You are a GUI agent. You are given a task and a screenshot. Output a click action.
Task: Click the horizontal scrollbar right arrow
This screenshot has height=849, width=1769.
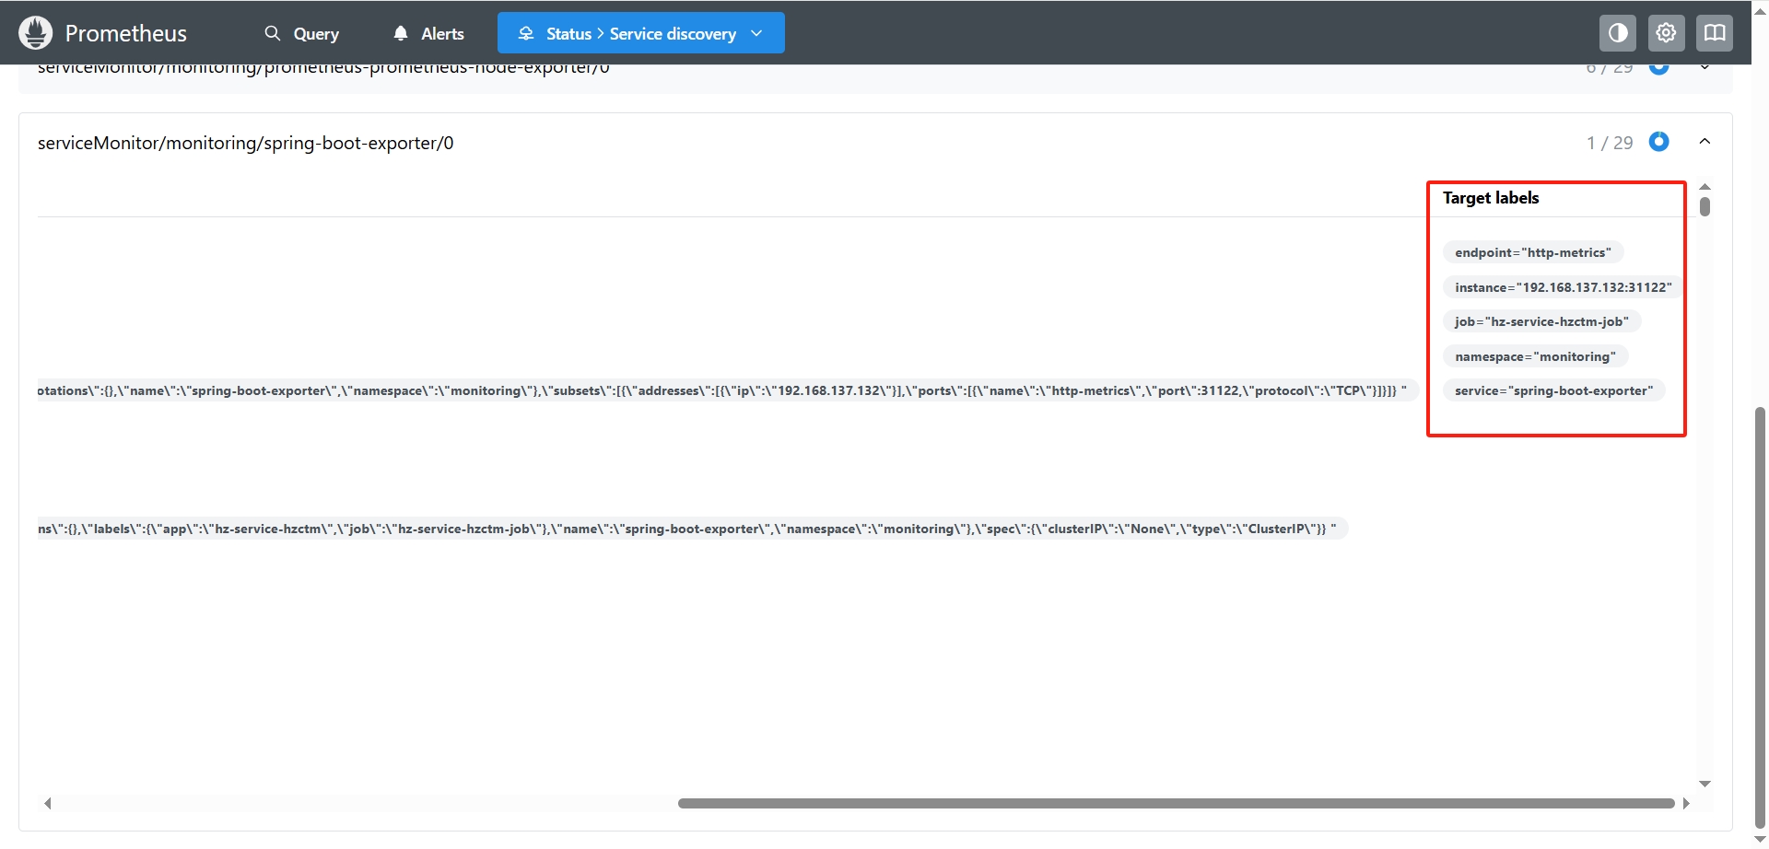tap(1686, 803)
